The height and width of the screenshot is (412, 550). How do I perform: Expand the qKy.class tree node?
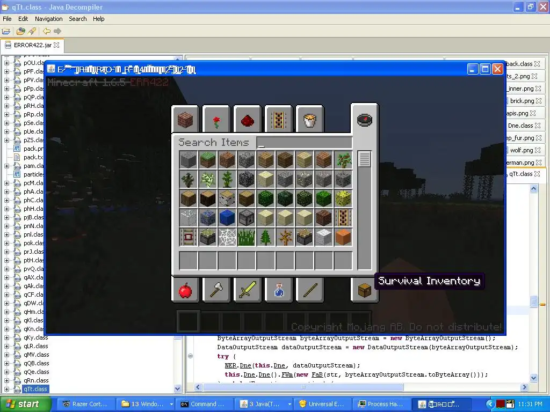pyautogui.click(x=6, y=338)
